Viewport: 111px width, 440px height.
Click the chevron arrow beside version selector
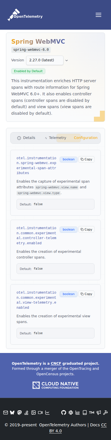click(x=67, y=60)
